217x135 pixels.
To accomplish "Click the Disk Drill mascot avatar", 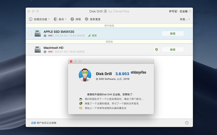I will (85, 75).
